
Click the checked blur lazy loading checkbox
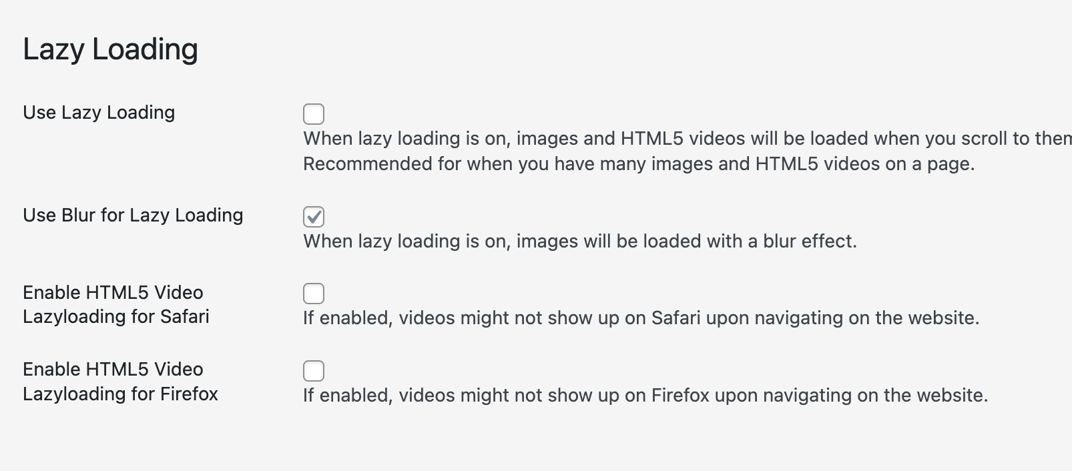point(314,217)
